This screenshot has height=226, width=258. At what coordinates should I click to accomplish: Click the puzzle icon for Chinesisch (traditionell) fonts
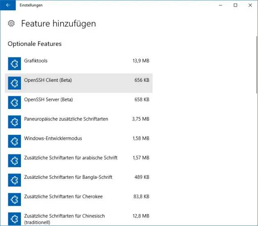click(x=14, y=219)
